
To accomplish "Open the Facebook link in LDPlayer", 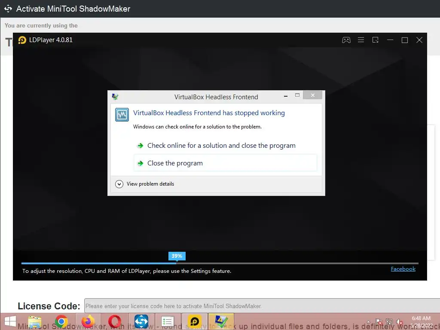I will [x=403, y=269].
